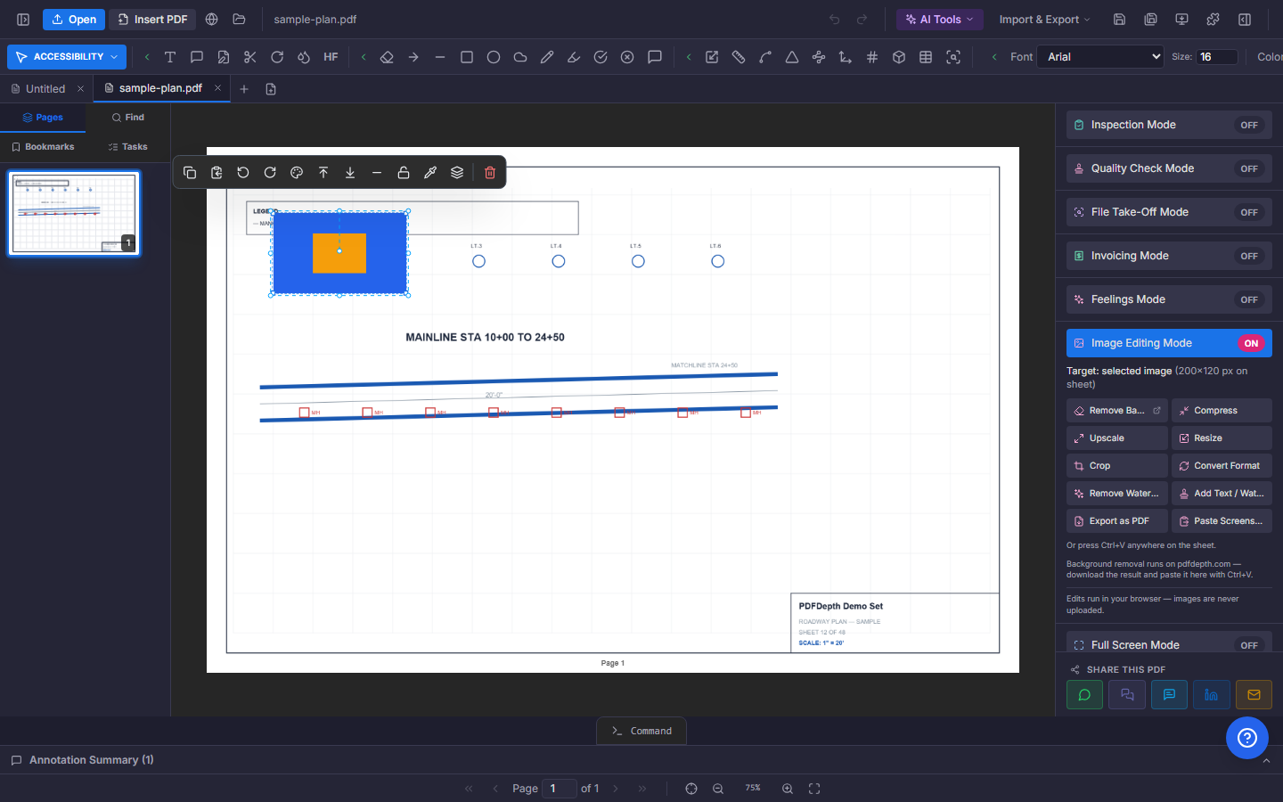The width and height of the screenshot is (1283, 802).
Task: Toggle Inspection Mode on
Action: click(1169, 125)
